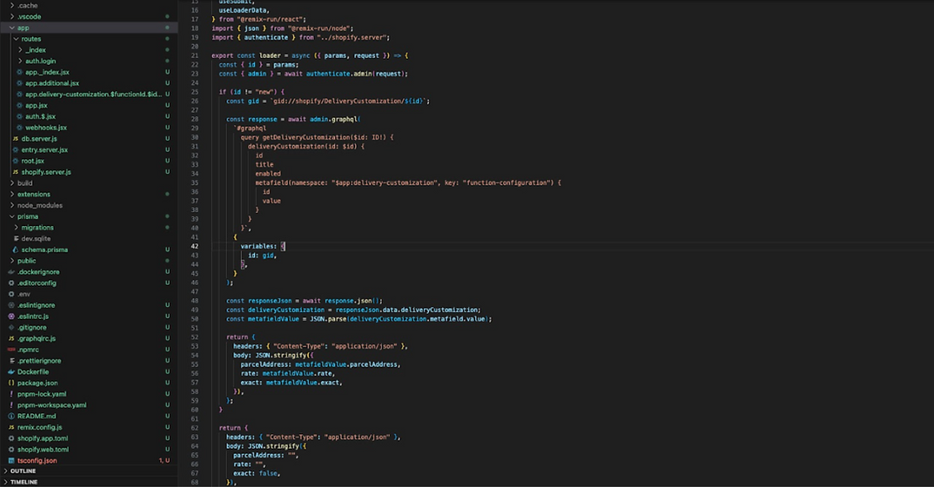Screen dimensions: 934x487
Task: Click the 'const gid' declaration line
Action: click(x=327, y=101)
